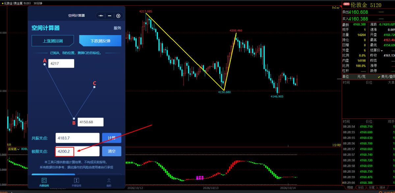The image size is (395, 193).
Task: Switch to the 分价 tab
Action: tap(361, 187)
